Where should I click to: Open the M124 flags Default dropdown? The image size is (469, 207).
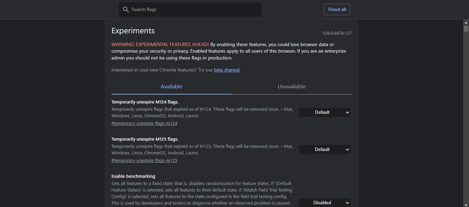point(324,112)
